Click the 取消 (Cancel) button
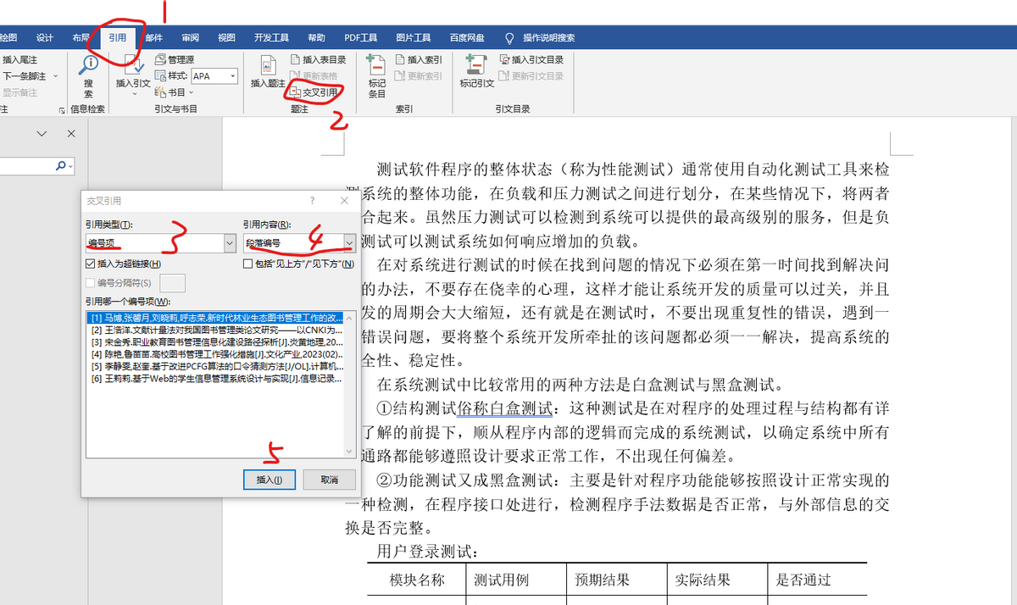Image resolution: width=1017 pixels, height=605 pixels. 329,480
